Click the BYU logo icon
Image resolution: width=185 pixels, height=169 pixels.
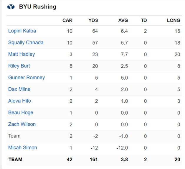(11, 6)
